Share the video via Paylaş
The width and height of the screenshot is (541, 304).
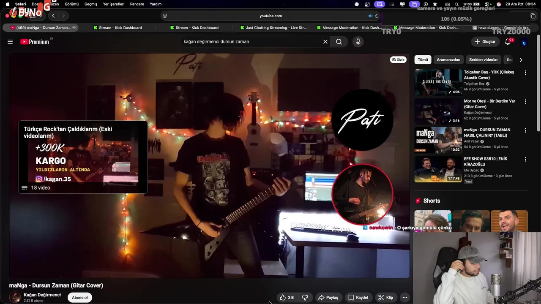click(328, 298)
